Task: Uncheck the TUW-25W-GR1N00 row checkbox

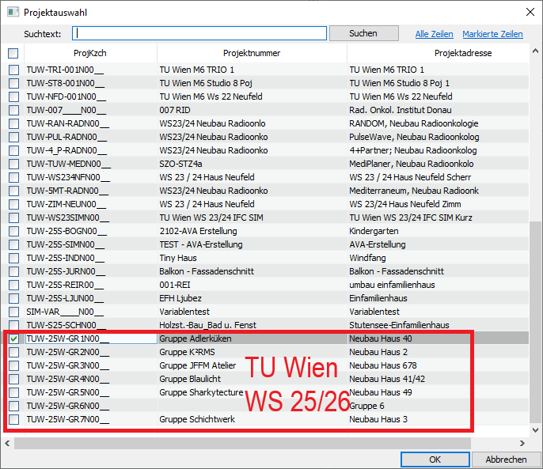Action: 13,339
